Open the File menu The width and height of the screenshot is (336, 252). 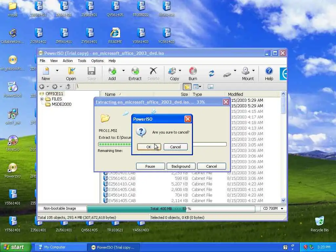pyautogui.click(x=42, y=61)
